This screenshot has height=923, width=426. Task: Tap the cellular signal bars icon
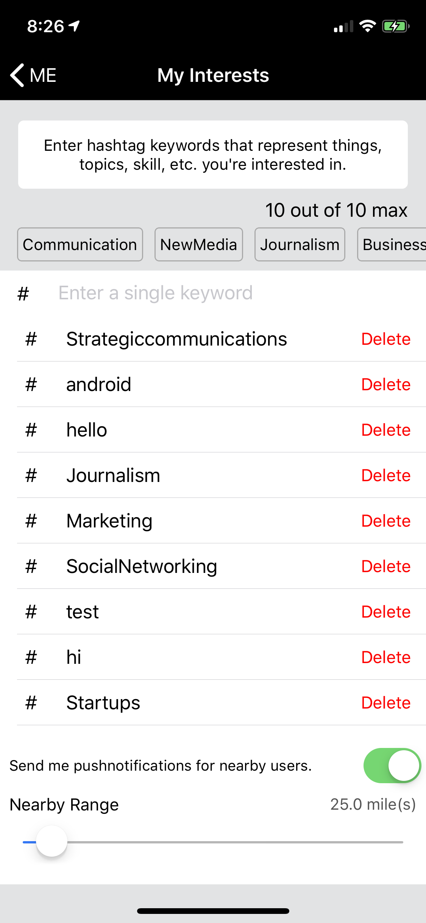[343, 27]
